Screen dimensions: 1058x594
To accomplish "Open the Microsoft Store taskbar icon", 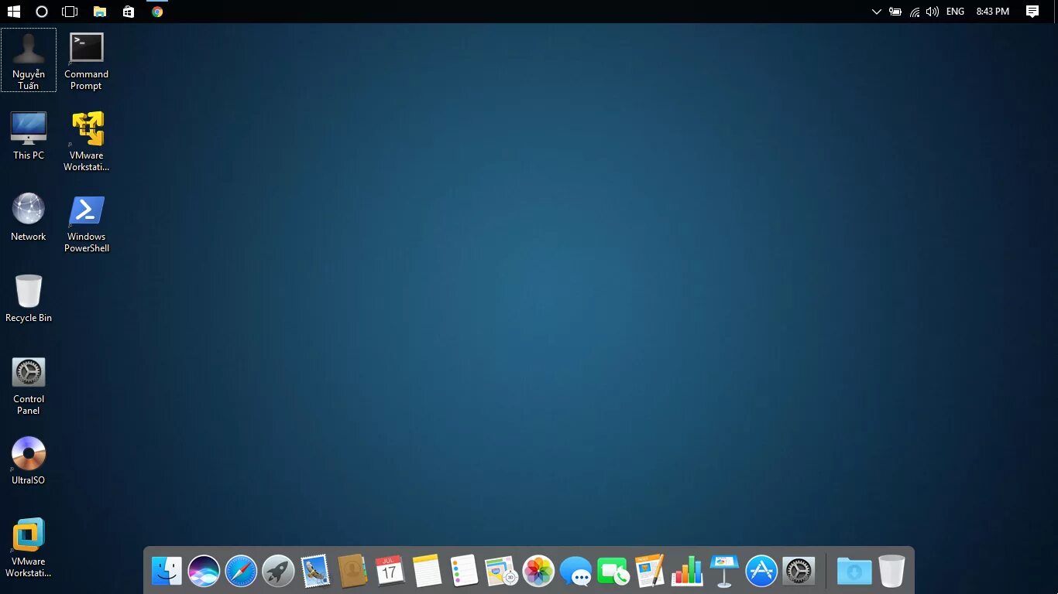I will [x=128, y=12].
